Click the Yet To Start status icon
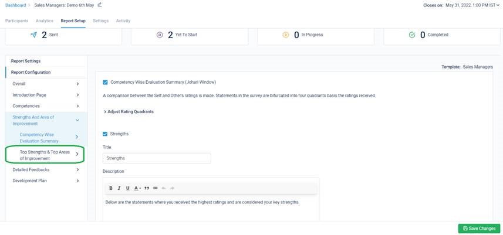The image size is (503, 235). pyautogui.click(x=160, y=35)
